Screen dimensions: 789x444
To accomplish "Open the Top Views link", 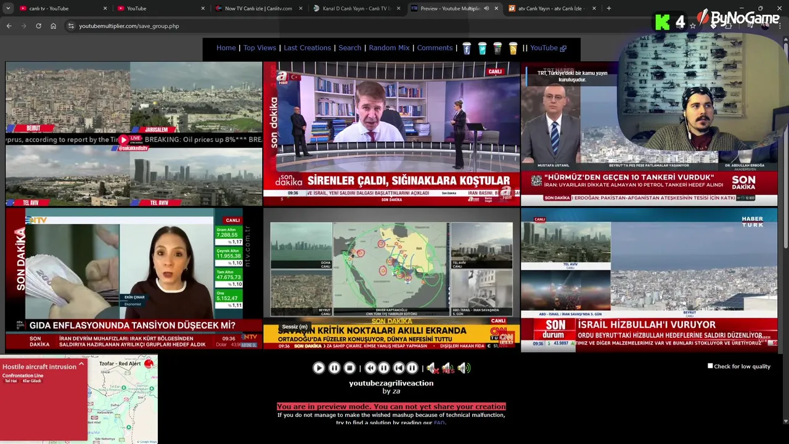I will point(260,47).
